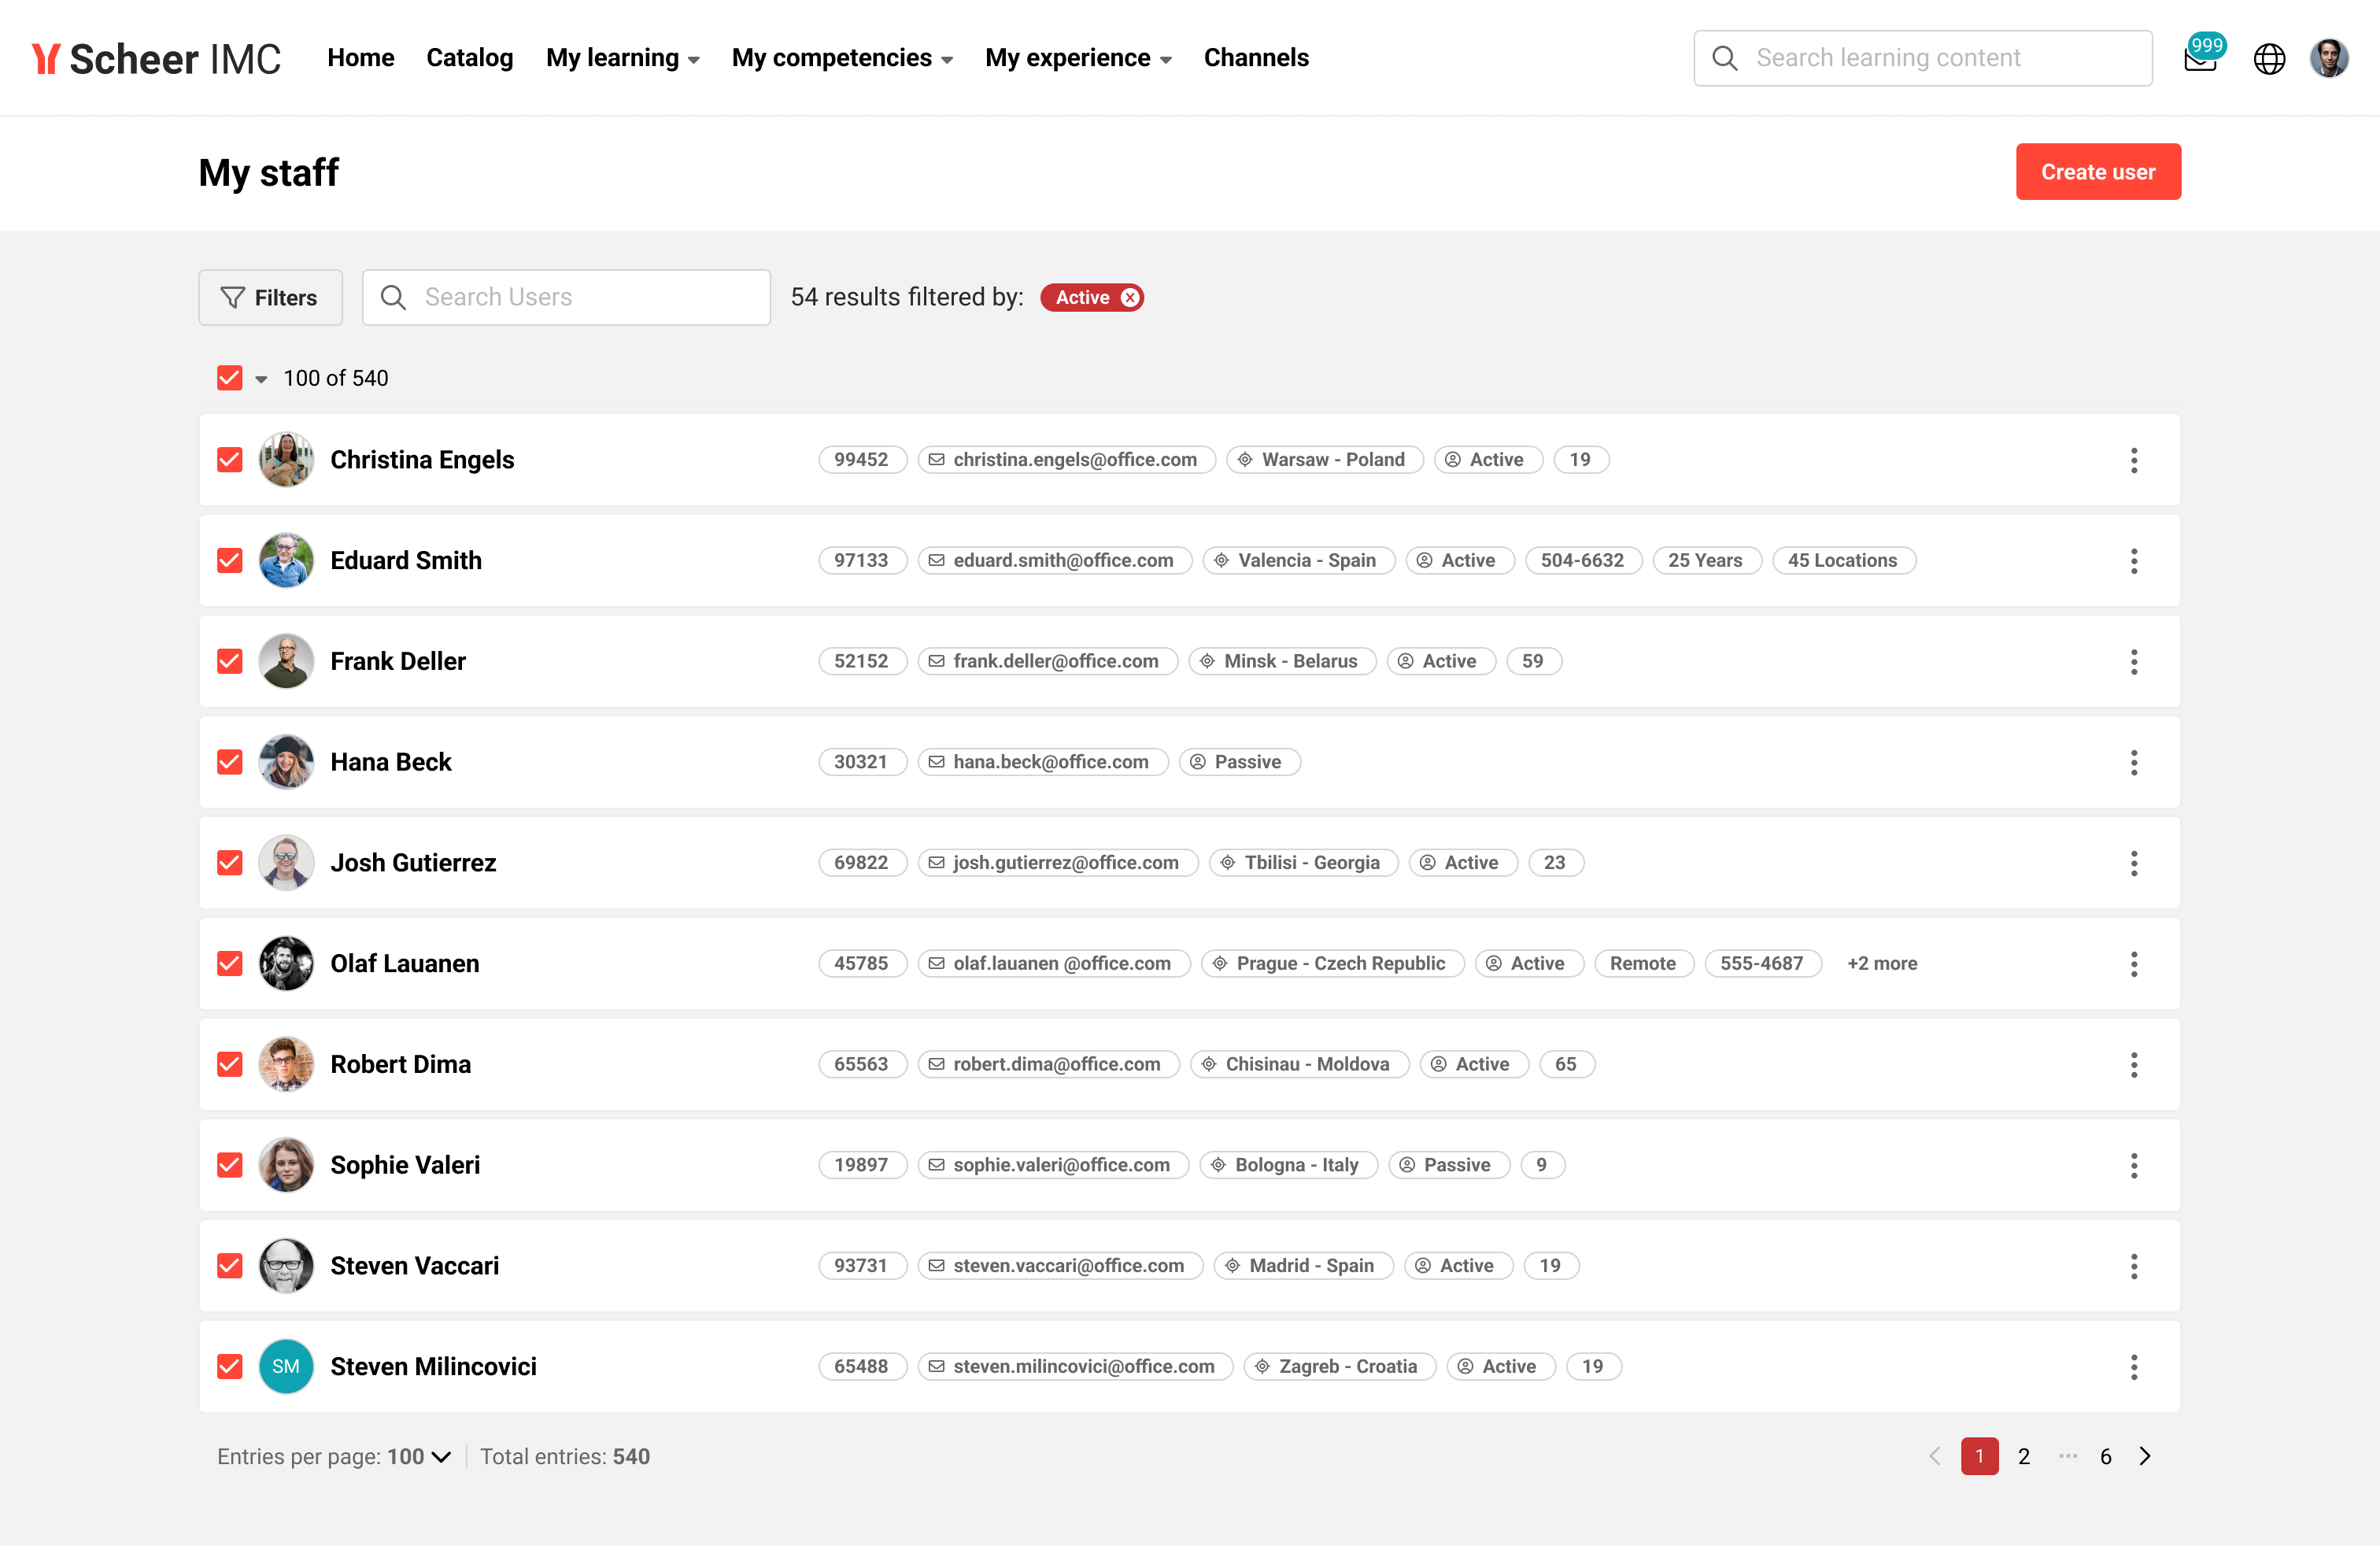Expand '+2 more' tags for Olaf Lauanen
Screen dimensions: 2380x1546
tap(1882, 963)
